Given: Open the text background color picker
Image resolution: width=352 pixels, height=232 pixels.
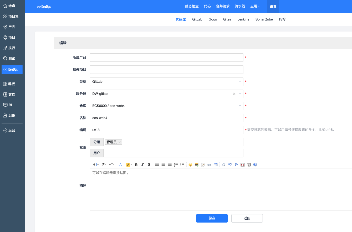Looking at the screenshot, I should click(x=129, y=165).
